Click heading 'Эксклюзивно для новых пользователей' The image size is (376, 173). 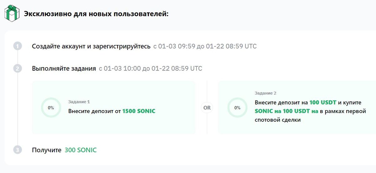click(x=96, y=14)
